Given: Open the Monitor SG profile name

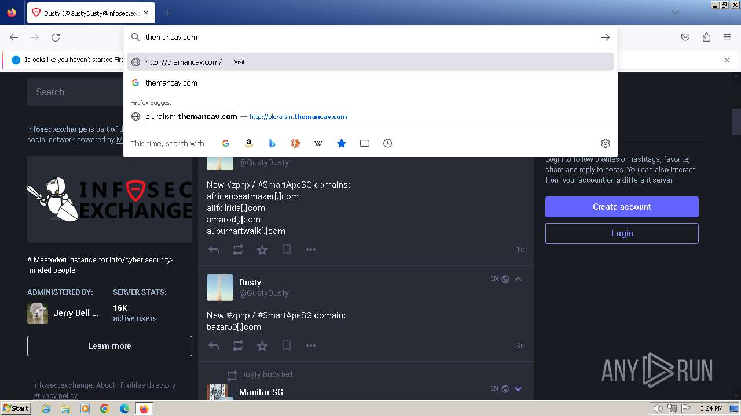Looking at the screenshot, I should (x=261, y=392).
